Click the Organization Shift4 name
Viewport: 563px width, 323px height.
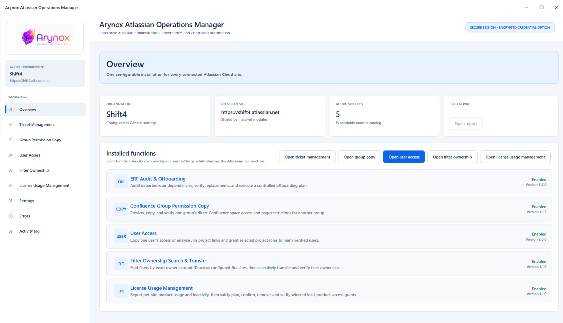[x=117, y=114]
